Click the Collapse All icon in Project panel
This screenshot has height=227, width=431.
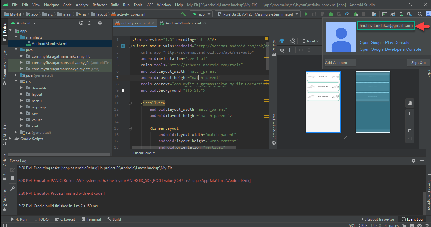89,23
